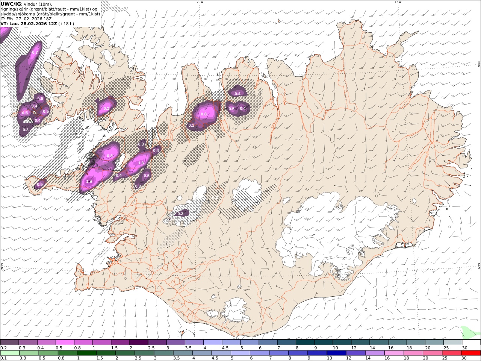Pick the bottom legend swatch between 20 and 25
This screenshot has width=481, height=361.
click(433, 353)
